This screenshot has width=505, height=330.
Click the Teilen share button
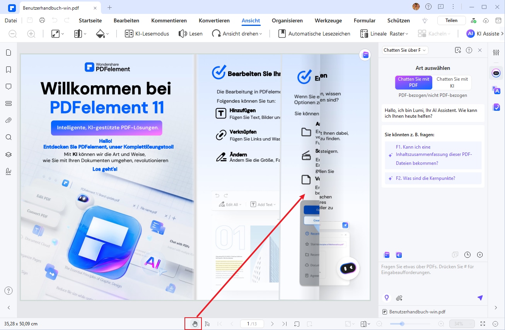point(451,20)
